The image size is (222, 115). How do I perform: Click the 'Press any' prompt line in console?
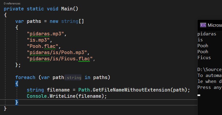[x=210, y=87]
